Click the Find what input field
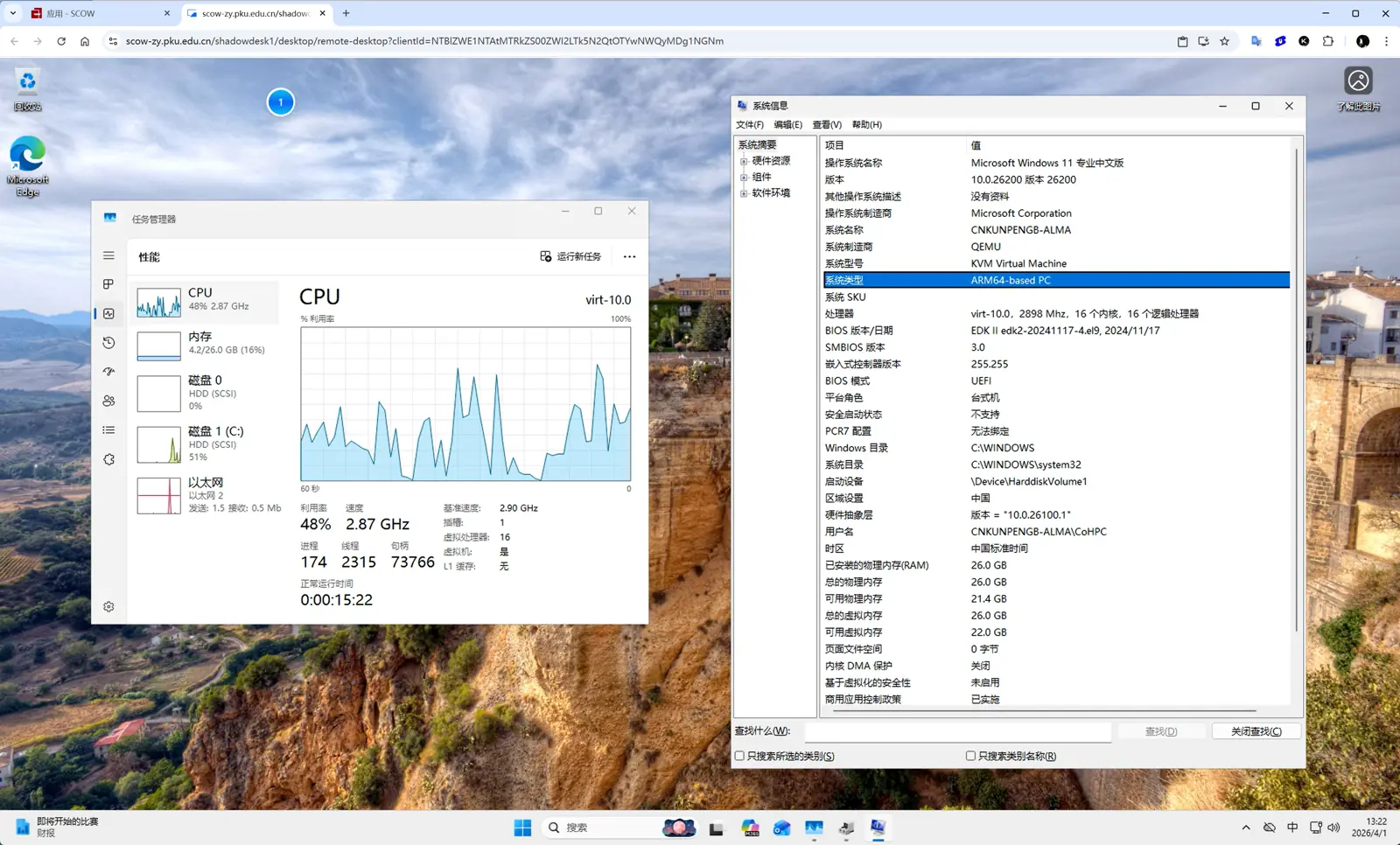The height and width of the screenshot is (845, 1400). (957, 731)
